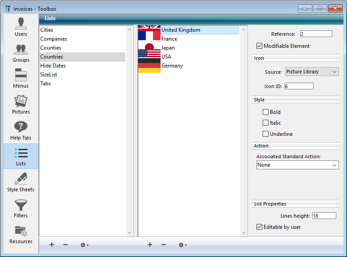The image size is (347, 257).
Task: Open the gear options menu under lists panel
Action: [84, 245]
